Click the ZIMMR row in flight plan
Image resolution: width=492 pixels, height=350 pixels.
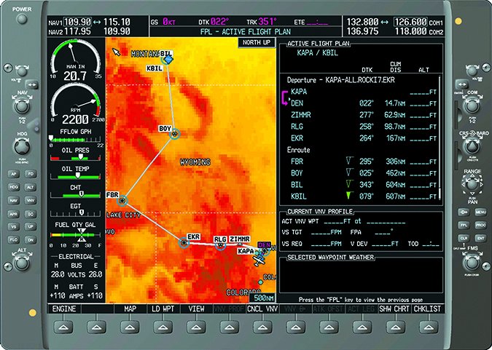361,115
